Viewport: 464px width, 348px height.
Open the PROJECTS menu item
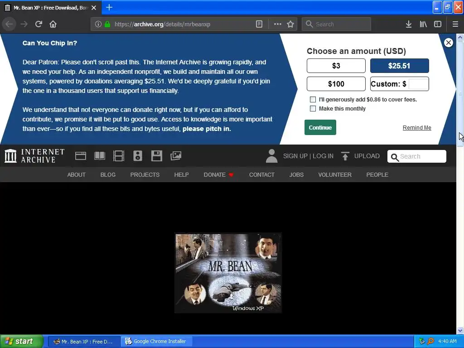[x=145, y=174]
